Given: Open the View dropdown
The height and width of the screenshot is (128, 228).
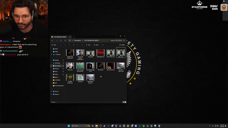Looking at the screenshot, I should 97,45.
